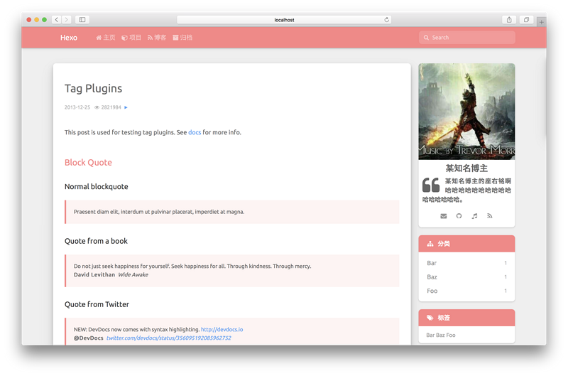Reload the localhost page
The height and width of the screenshot is (376, 568).
[386, 20]
